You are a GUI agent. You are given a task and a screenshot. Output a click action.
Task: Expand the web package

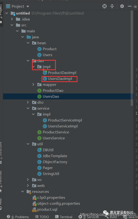(28, 186)
